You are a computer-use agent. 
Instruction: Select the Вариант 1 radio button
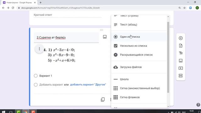tap(35, 76)
